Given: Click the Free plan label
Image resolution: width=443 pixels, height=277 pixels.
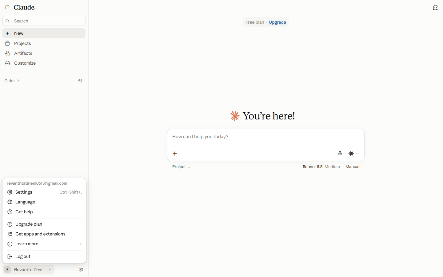Looking at the screenshot, I should click(x=255, y=22).
